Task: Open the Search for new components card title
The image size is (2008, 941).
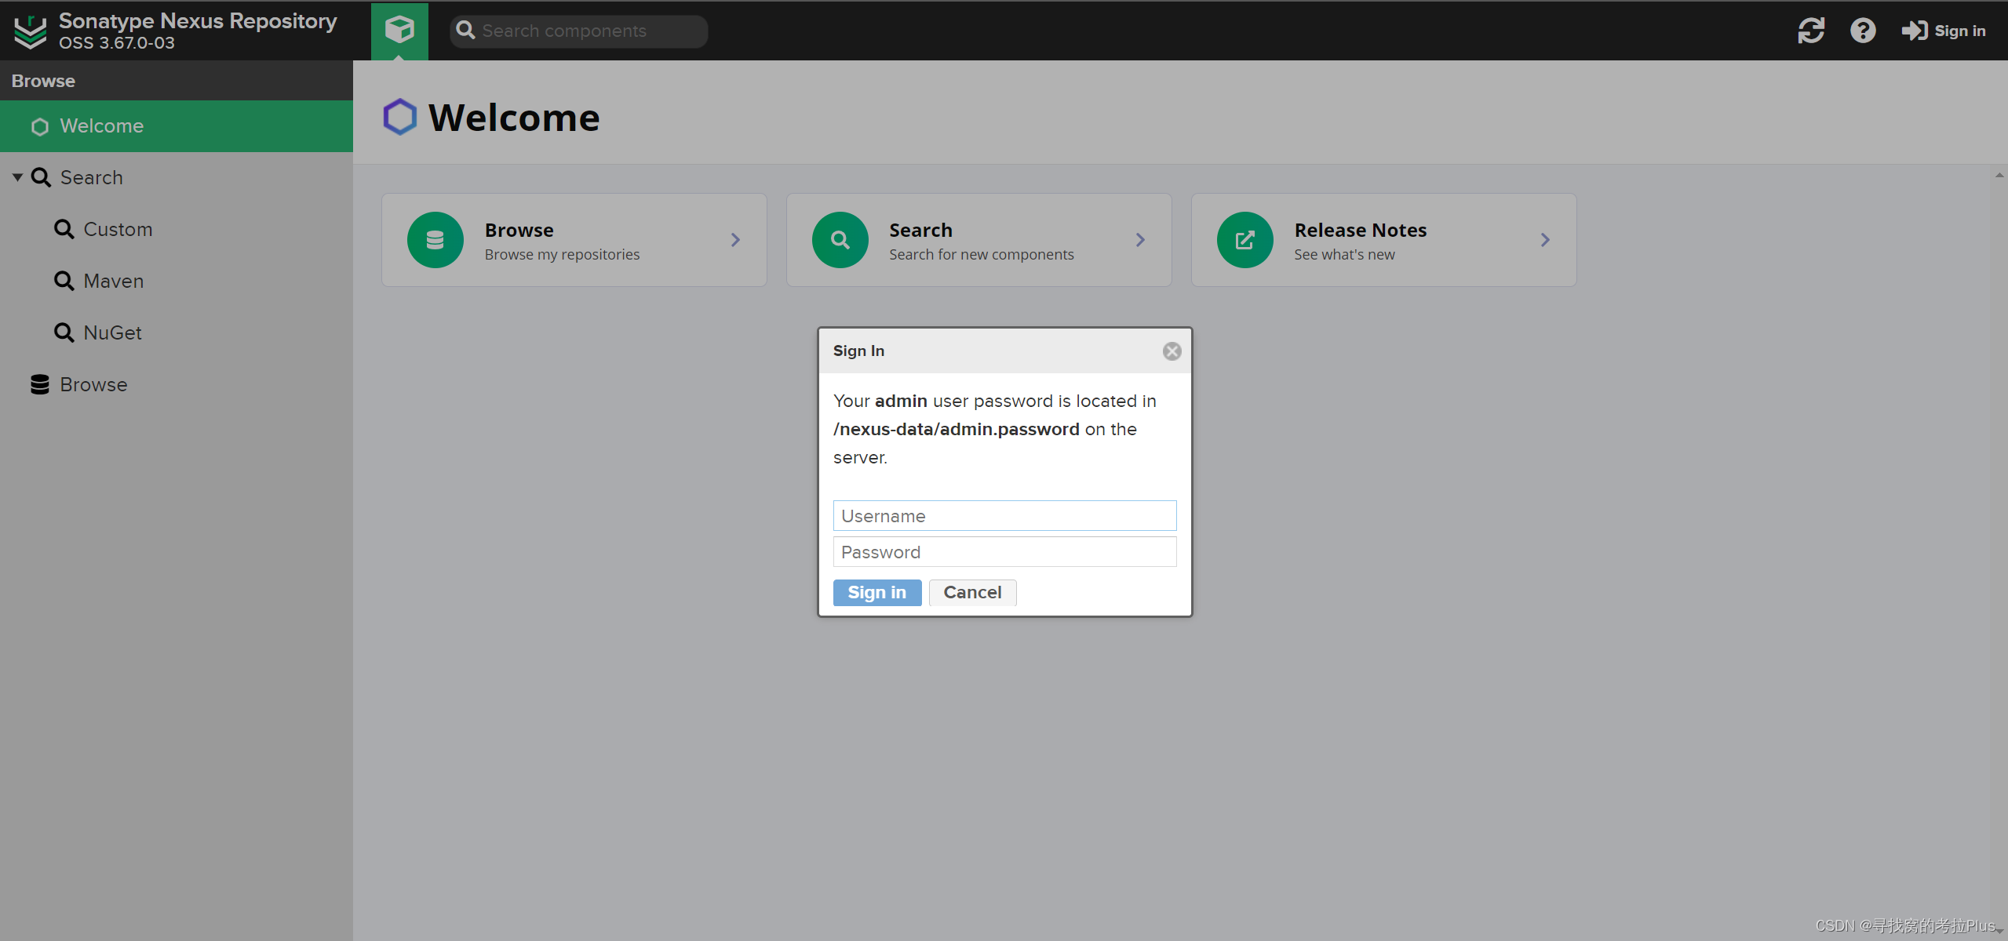Action: (x=920, y=230)
